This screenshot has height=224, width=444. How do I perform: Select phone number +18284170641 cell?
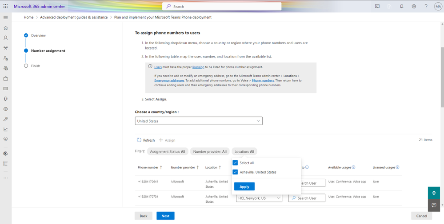(x=148, y=182)
